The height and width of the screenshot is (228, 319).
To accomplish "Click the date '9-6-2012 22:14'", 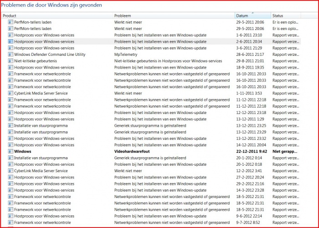I will click(249, 216).
